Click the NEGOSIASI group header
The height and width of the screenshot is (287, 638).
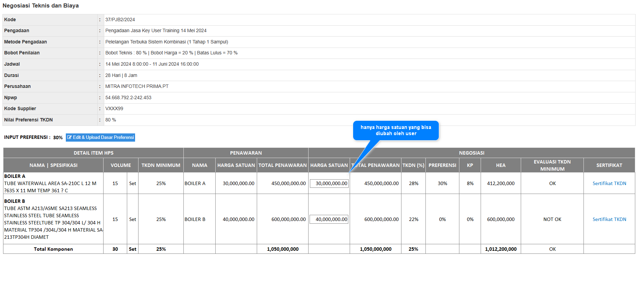(x=472, y=153)
